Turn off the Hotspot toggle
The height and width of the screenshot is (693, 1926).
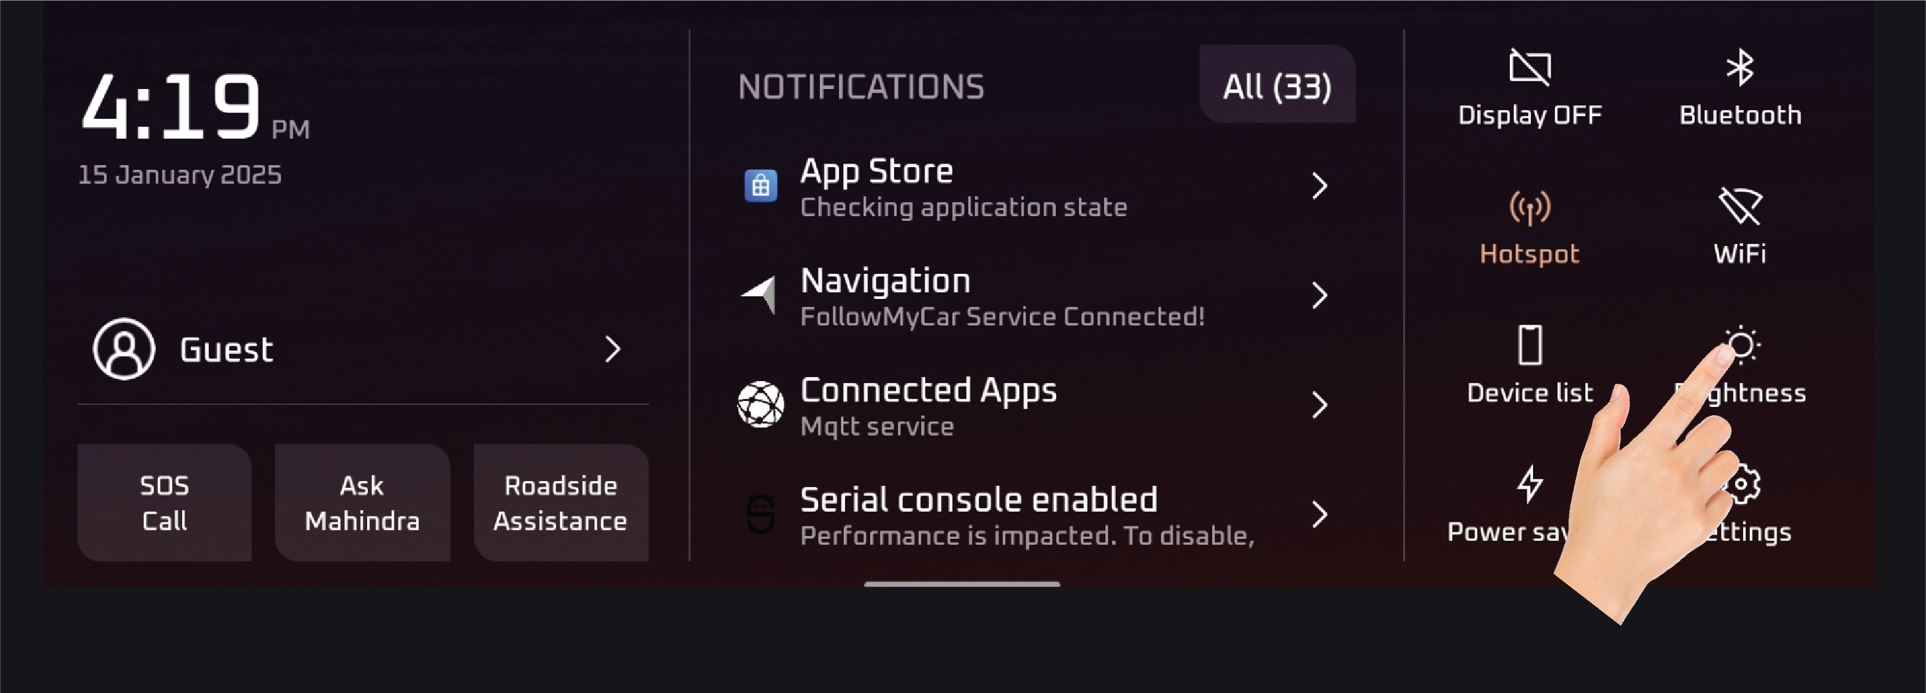(1530, 208)
